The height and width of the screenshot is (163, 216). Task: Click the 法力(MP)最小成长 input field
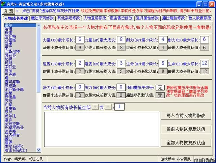(80, 87)
